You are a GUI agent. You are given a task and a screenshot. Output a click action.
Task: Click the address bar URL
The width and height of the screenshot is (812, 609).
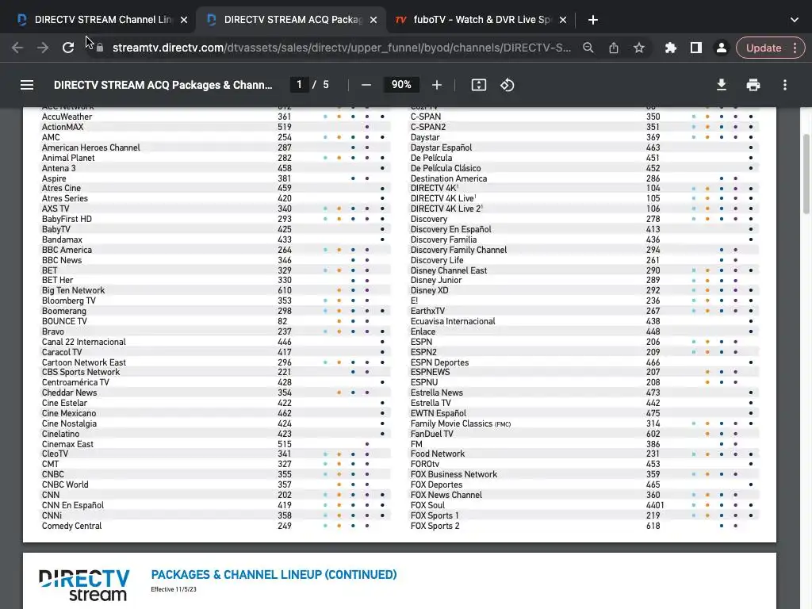pyautogui.click(x=342, y=48)
